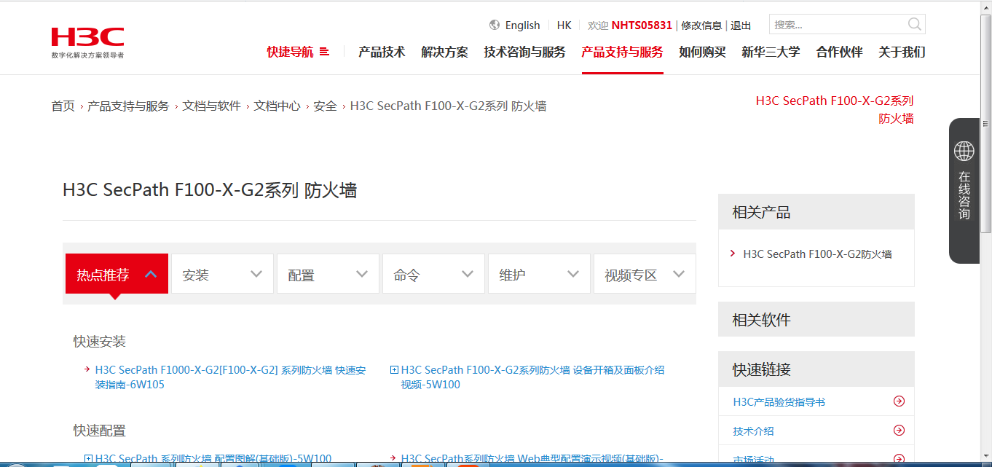Image resolution: width=992 pixels, height=467 pixels.
Task: Click the H3C logo
Action: coord(87,42)
